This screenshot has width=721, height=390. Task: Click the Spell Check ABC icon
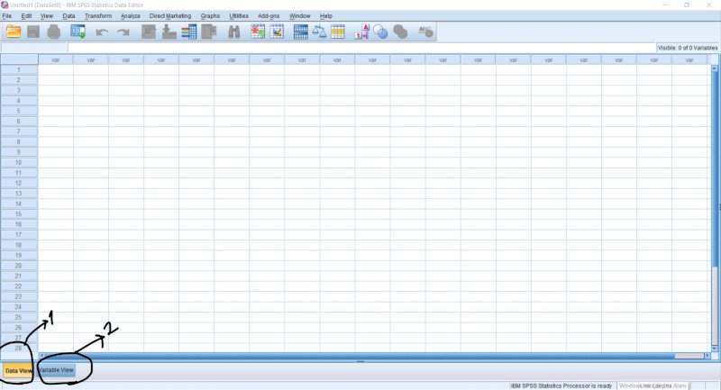coord(426,32)
